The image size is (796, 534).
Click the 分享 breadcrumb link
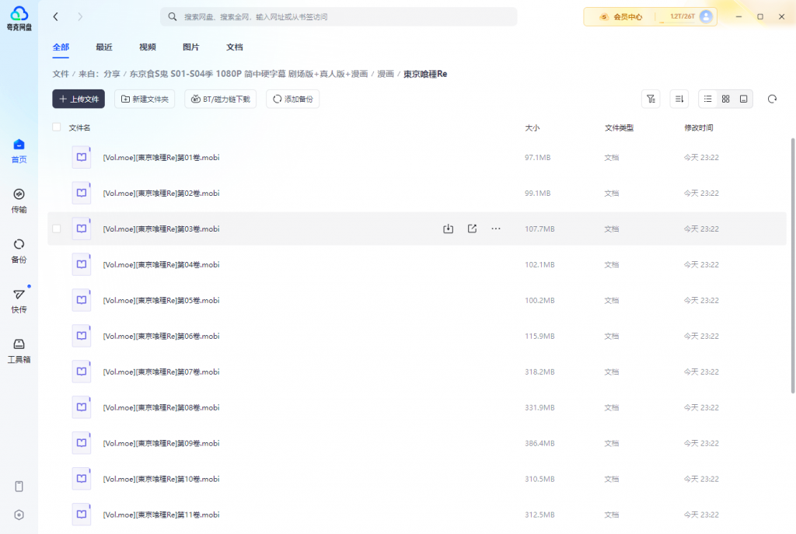[x=112, y=74]
